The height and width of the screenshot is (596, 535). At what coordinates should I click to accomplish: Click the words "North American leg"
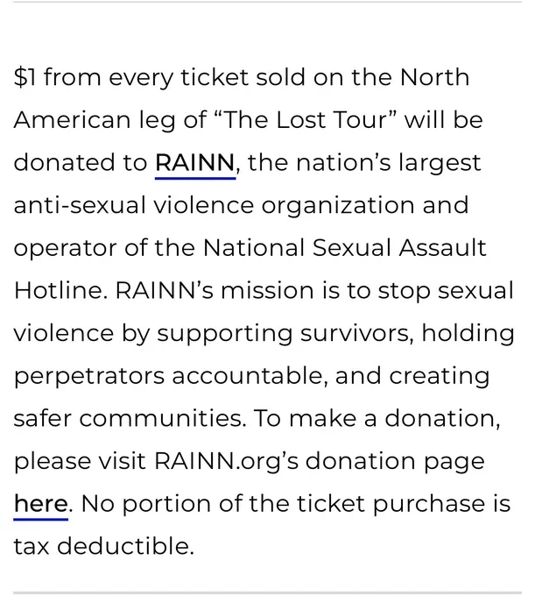click(x=242, y=98)
